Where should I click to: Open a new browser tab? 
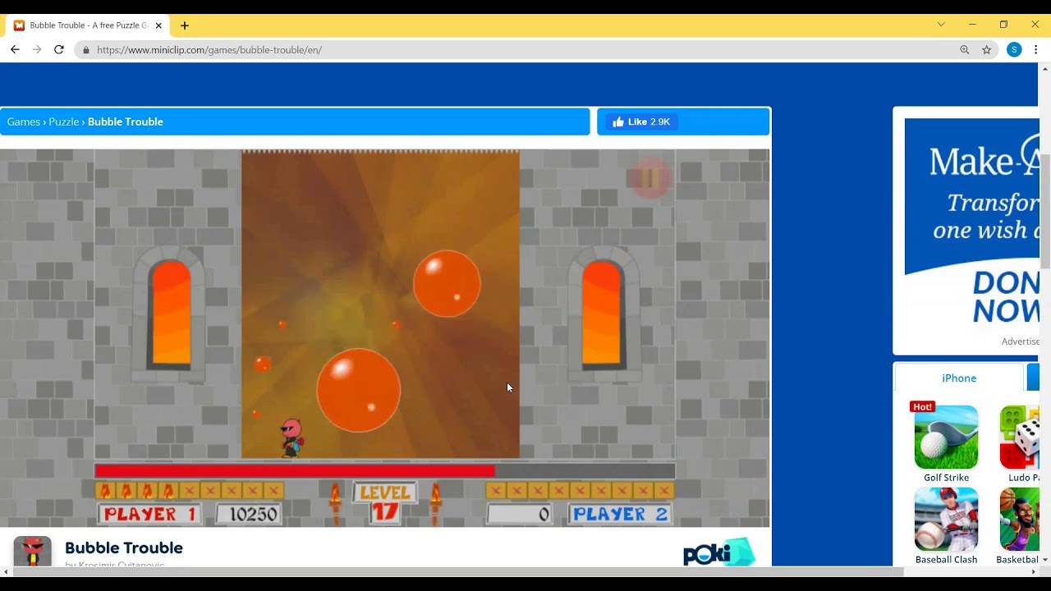pyautogui.click(x=185, y=25)
